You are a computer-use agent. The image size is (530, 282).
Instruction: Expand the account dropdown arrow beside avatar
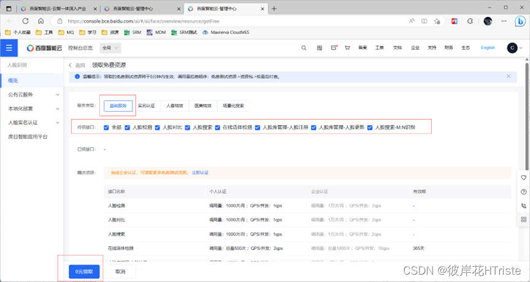(521, 48)
